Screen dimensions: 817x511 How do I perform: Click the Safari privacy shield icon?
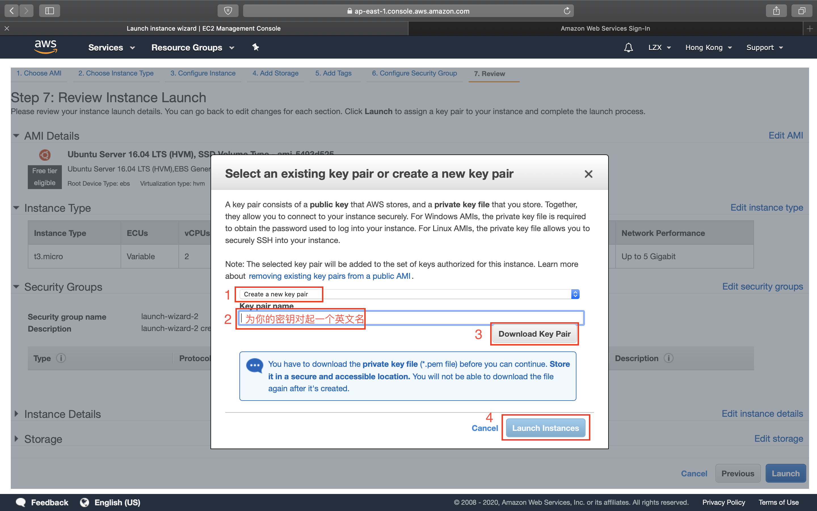(x=228, y=11)
